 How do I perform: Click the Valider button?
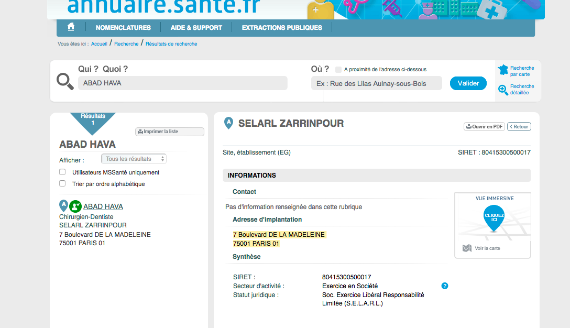[468, 83]
